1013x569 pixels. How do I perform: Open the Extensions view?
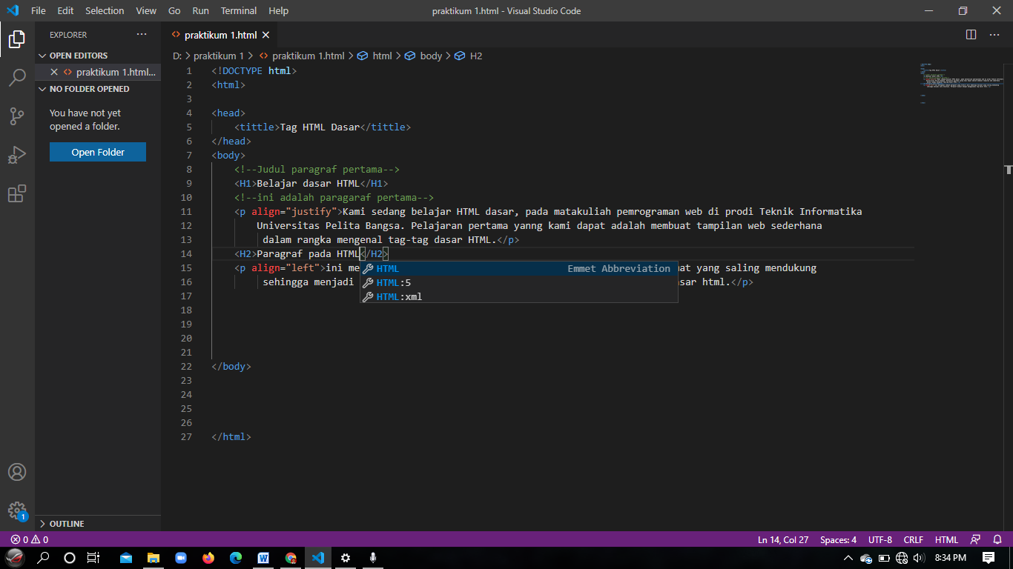click(17, 193)
